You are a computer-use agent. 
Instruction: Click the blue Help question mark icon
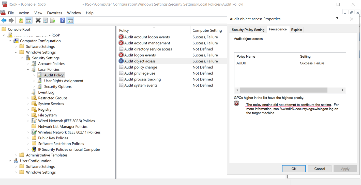tap(63, 21)
